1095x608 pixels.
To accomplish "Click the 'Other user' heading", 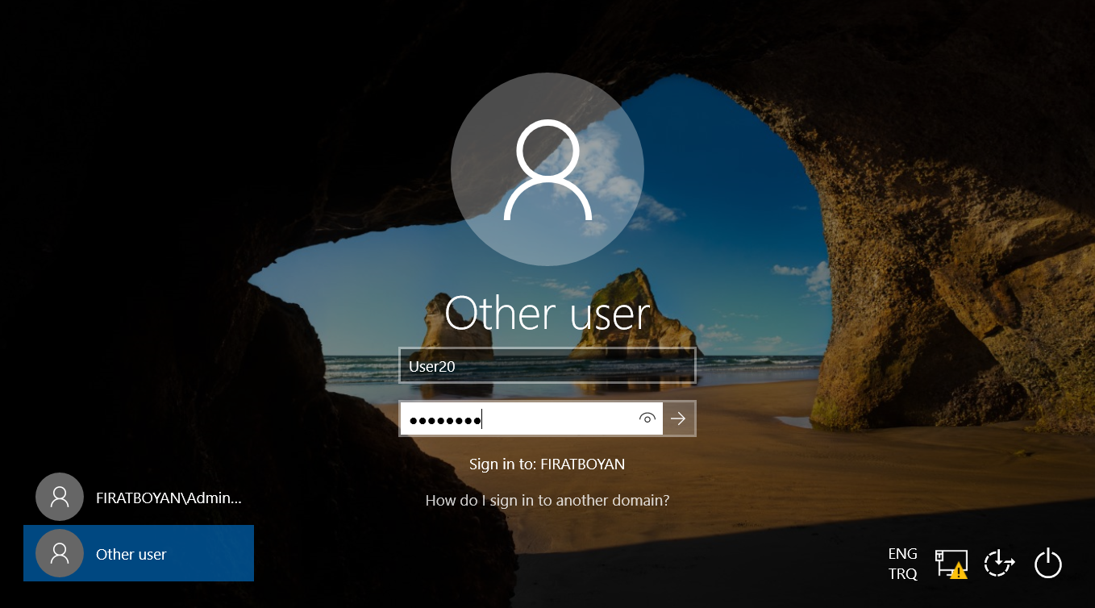I will click(547, 313).
